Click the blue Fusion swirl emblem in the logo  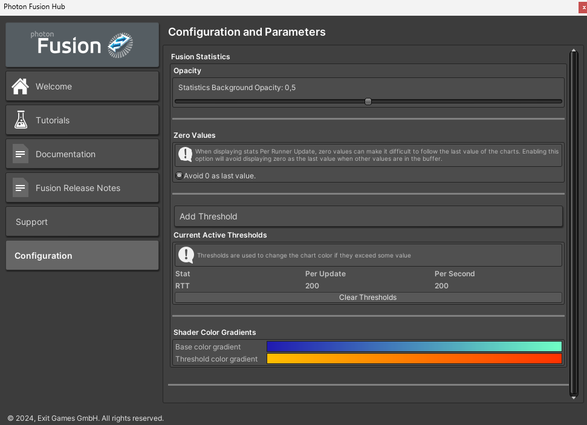click(118, 44)
